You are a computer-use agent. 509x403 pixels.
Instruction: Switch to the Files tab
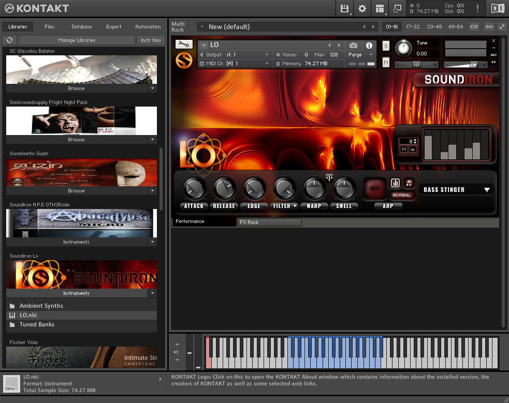49,26
